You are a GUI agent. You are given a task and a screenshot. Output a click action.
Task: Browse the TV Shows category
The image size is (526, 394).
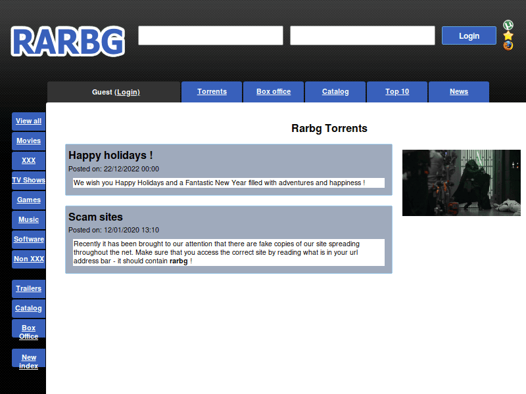[x=28, y=180]
